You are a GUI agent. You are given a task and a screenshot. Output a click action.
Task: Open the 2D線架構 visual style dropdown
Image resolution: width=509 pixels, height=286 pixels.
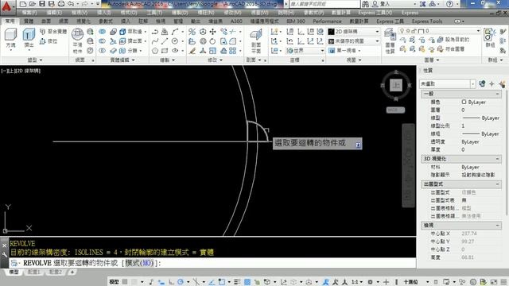pos(354,32)
